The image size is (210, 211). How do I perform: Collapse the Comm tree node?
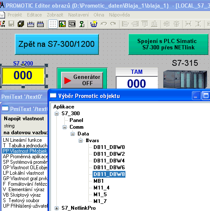click(x=64, y=127)
